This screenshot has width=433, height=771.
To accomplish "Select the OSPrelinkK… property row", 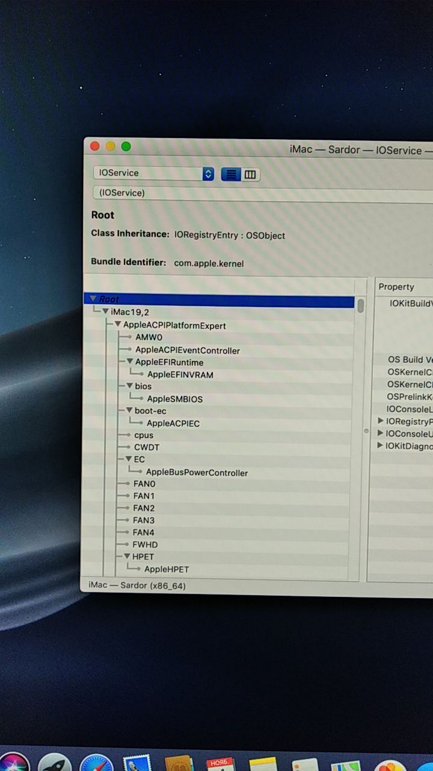I will [410, 397].
